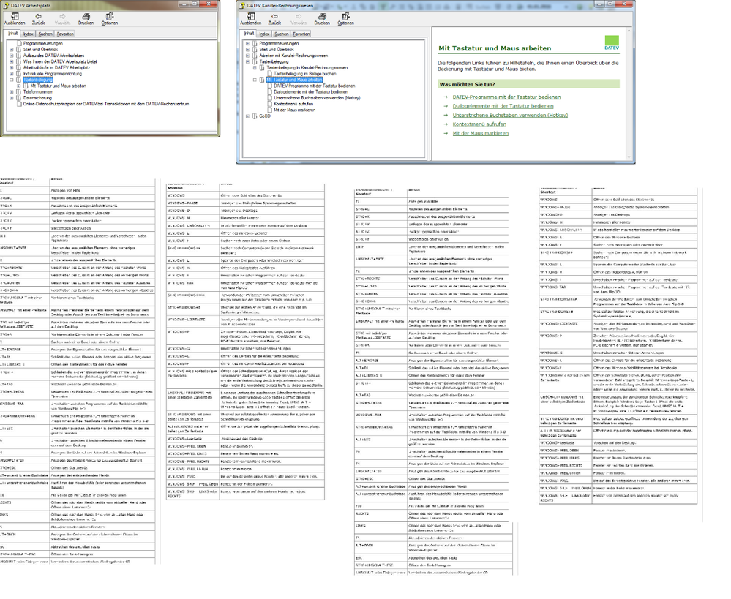
Task: Click scroll-up arrow of the help content pane
Action: [629, 30]
